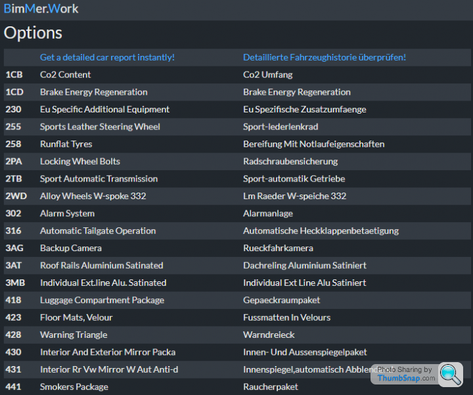Click 'Smokers Package' entry
This screenshot has height=395, width=473.
tap(74, 387)
